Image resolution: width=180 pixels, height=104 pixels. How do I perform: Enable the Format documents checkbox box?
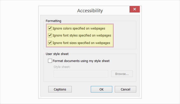click(x=50, y=61)
